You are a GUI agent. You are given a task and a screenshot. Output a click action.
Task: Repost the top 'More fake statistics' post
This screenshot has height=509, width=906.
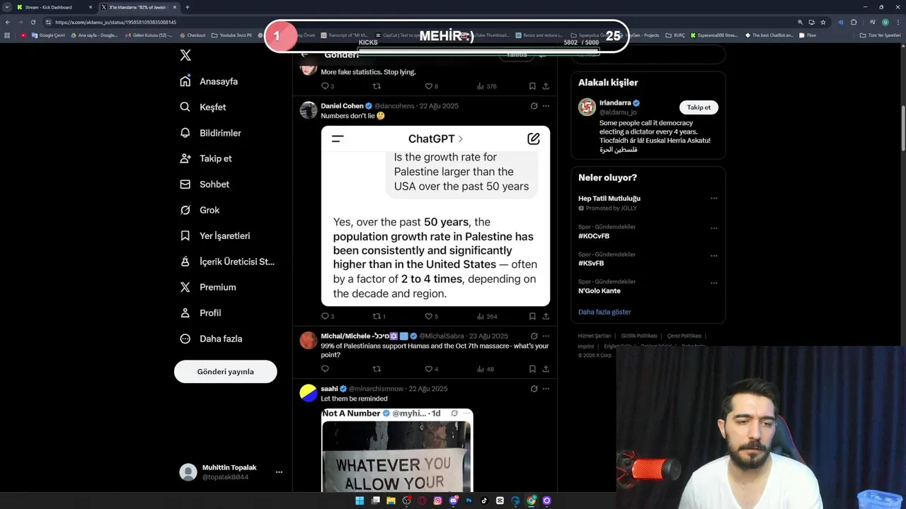377,86
